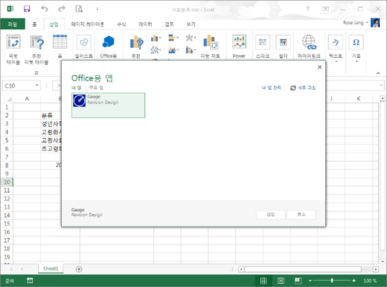This screenshot has width=387, height=287.
Task: Open the 보기 tab
Action: click(x=191, y=24)
